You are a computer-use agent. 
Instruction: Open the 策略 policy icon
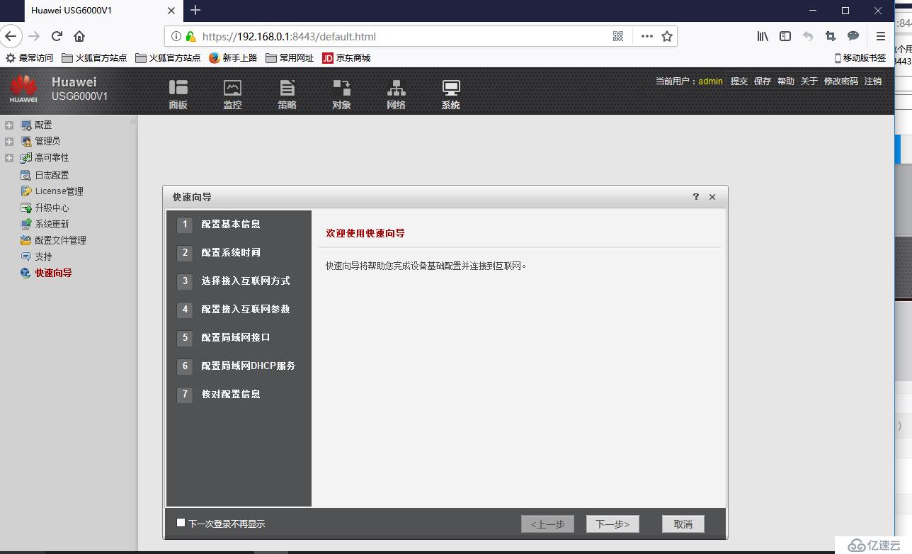287,95
